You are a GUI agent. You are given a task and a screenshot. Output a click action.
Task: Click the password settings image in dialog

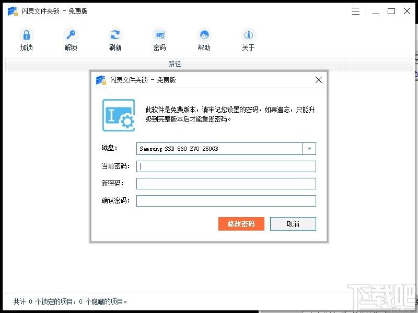119,115
